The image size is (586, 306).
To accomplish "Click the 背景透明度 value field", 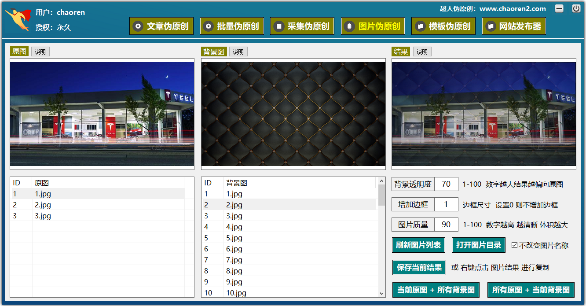I will pos(446,184).
